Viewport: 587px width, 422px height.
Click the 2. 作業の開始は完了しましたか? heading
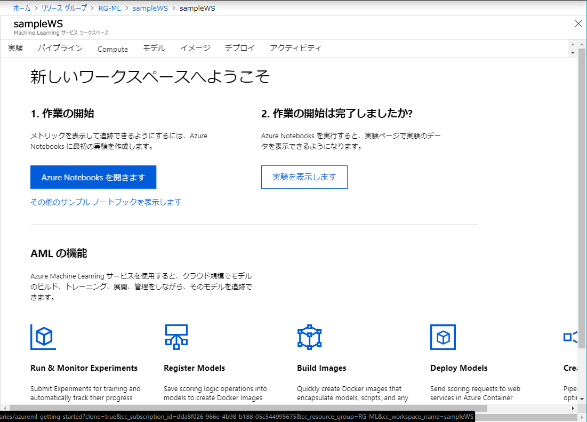pyautogui.click(x=337, y=114)
